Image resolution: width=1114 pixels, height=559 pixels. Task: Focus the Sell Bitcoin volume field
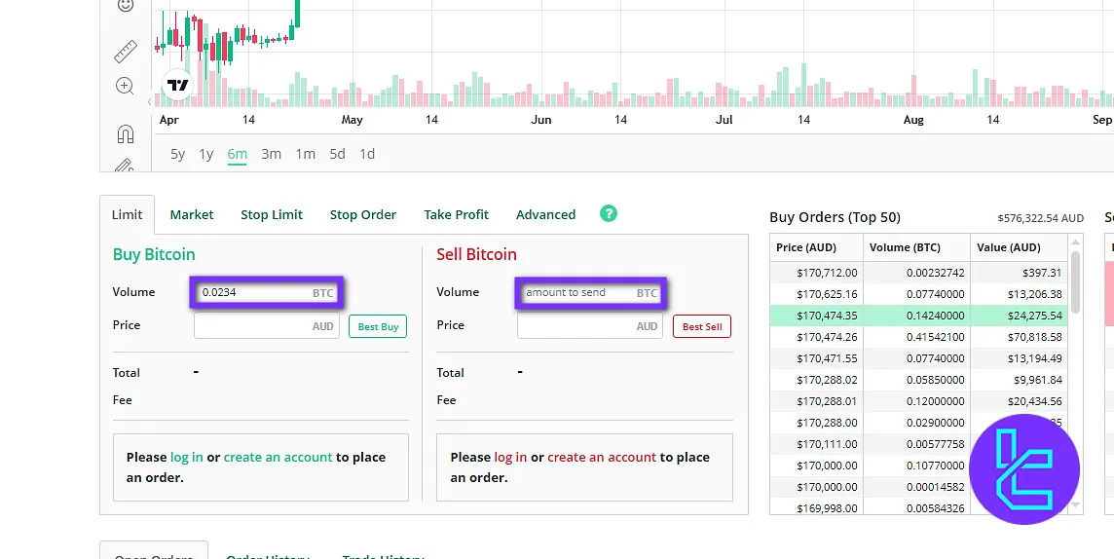coord(590,292)
